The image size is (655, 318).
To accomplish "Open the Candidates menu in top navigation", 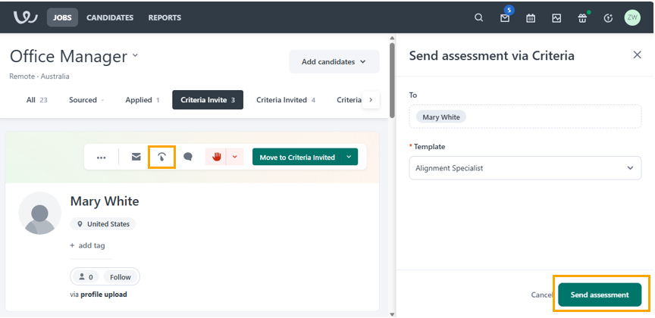I will pos(110,17).
